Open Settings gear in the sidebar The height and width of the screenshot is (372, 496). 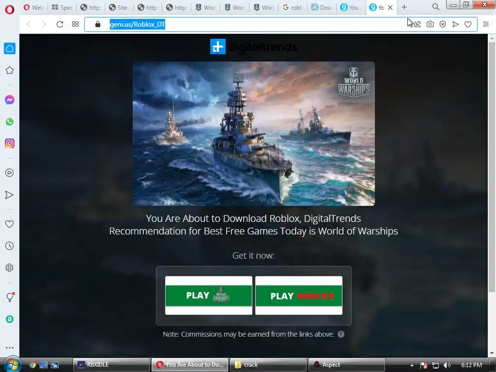(x=10, y=267)
